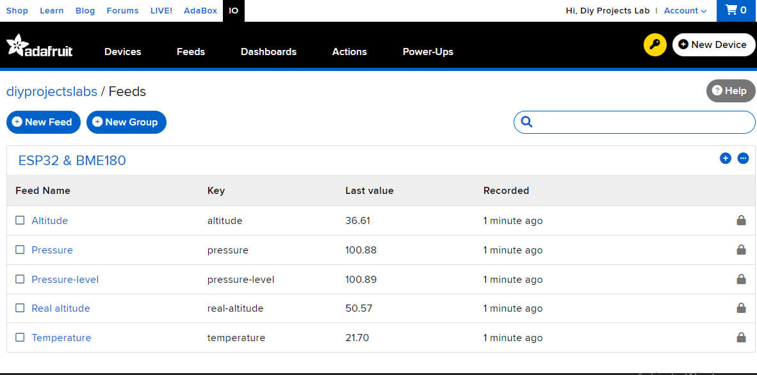Click the last value 100.89
This screenshot has height=375, width=757.
click(361, 280)
